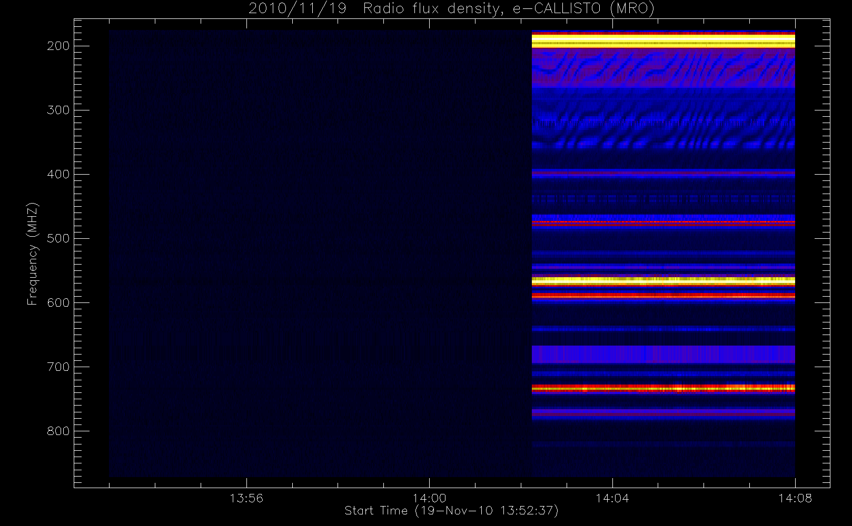Click the 600 frequency tick label
Viewport: 852px width, 526px height.
(58, 302)
